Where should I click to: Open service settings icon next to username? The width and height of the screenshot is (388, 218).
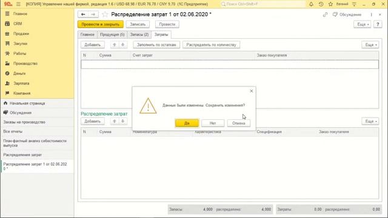tap(354, 4)
